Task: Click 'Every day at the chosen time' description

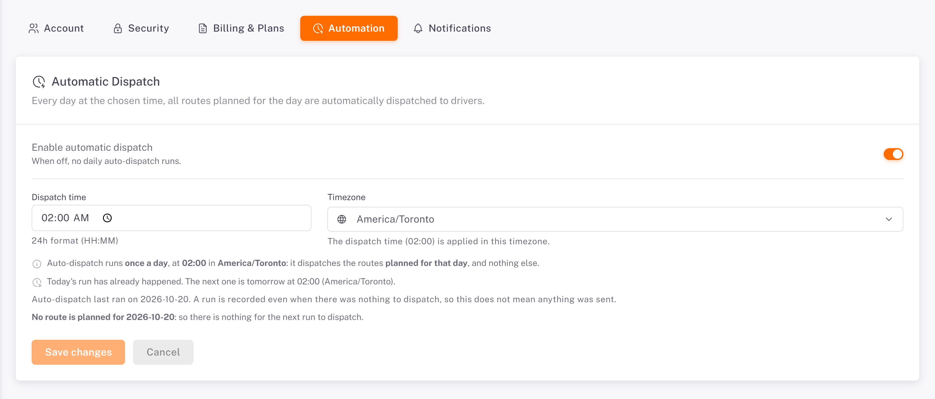Action: 258,100
